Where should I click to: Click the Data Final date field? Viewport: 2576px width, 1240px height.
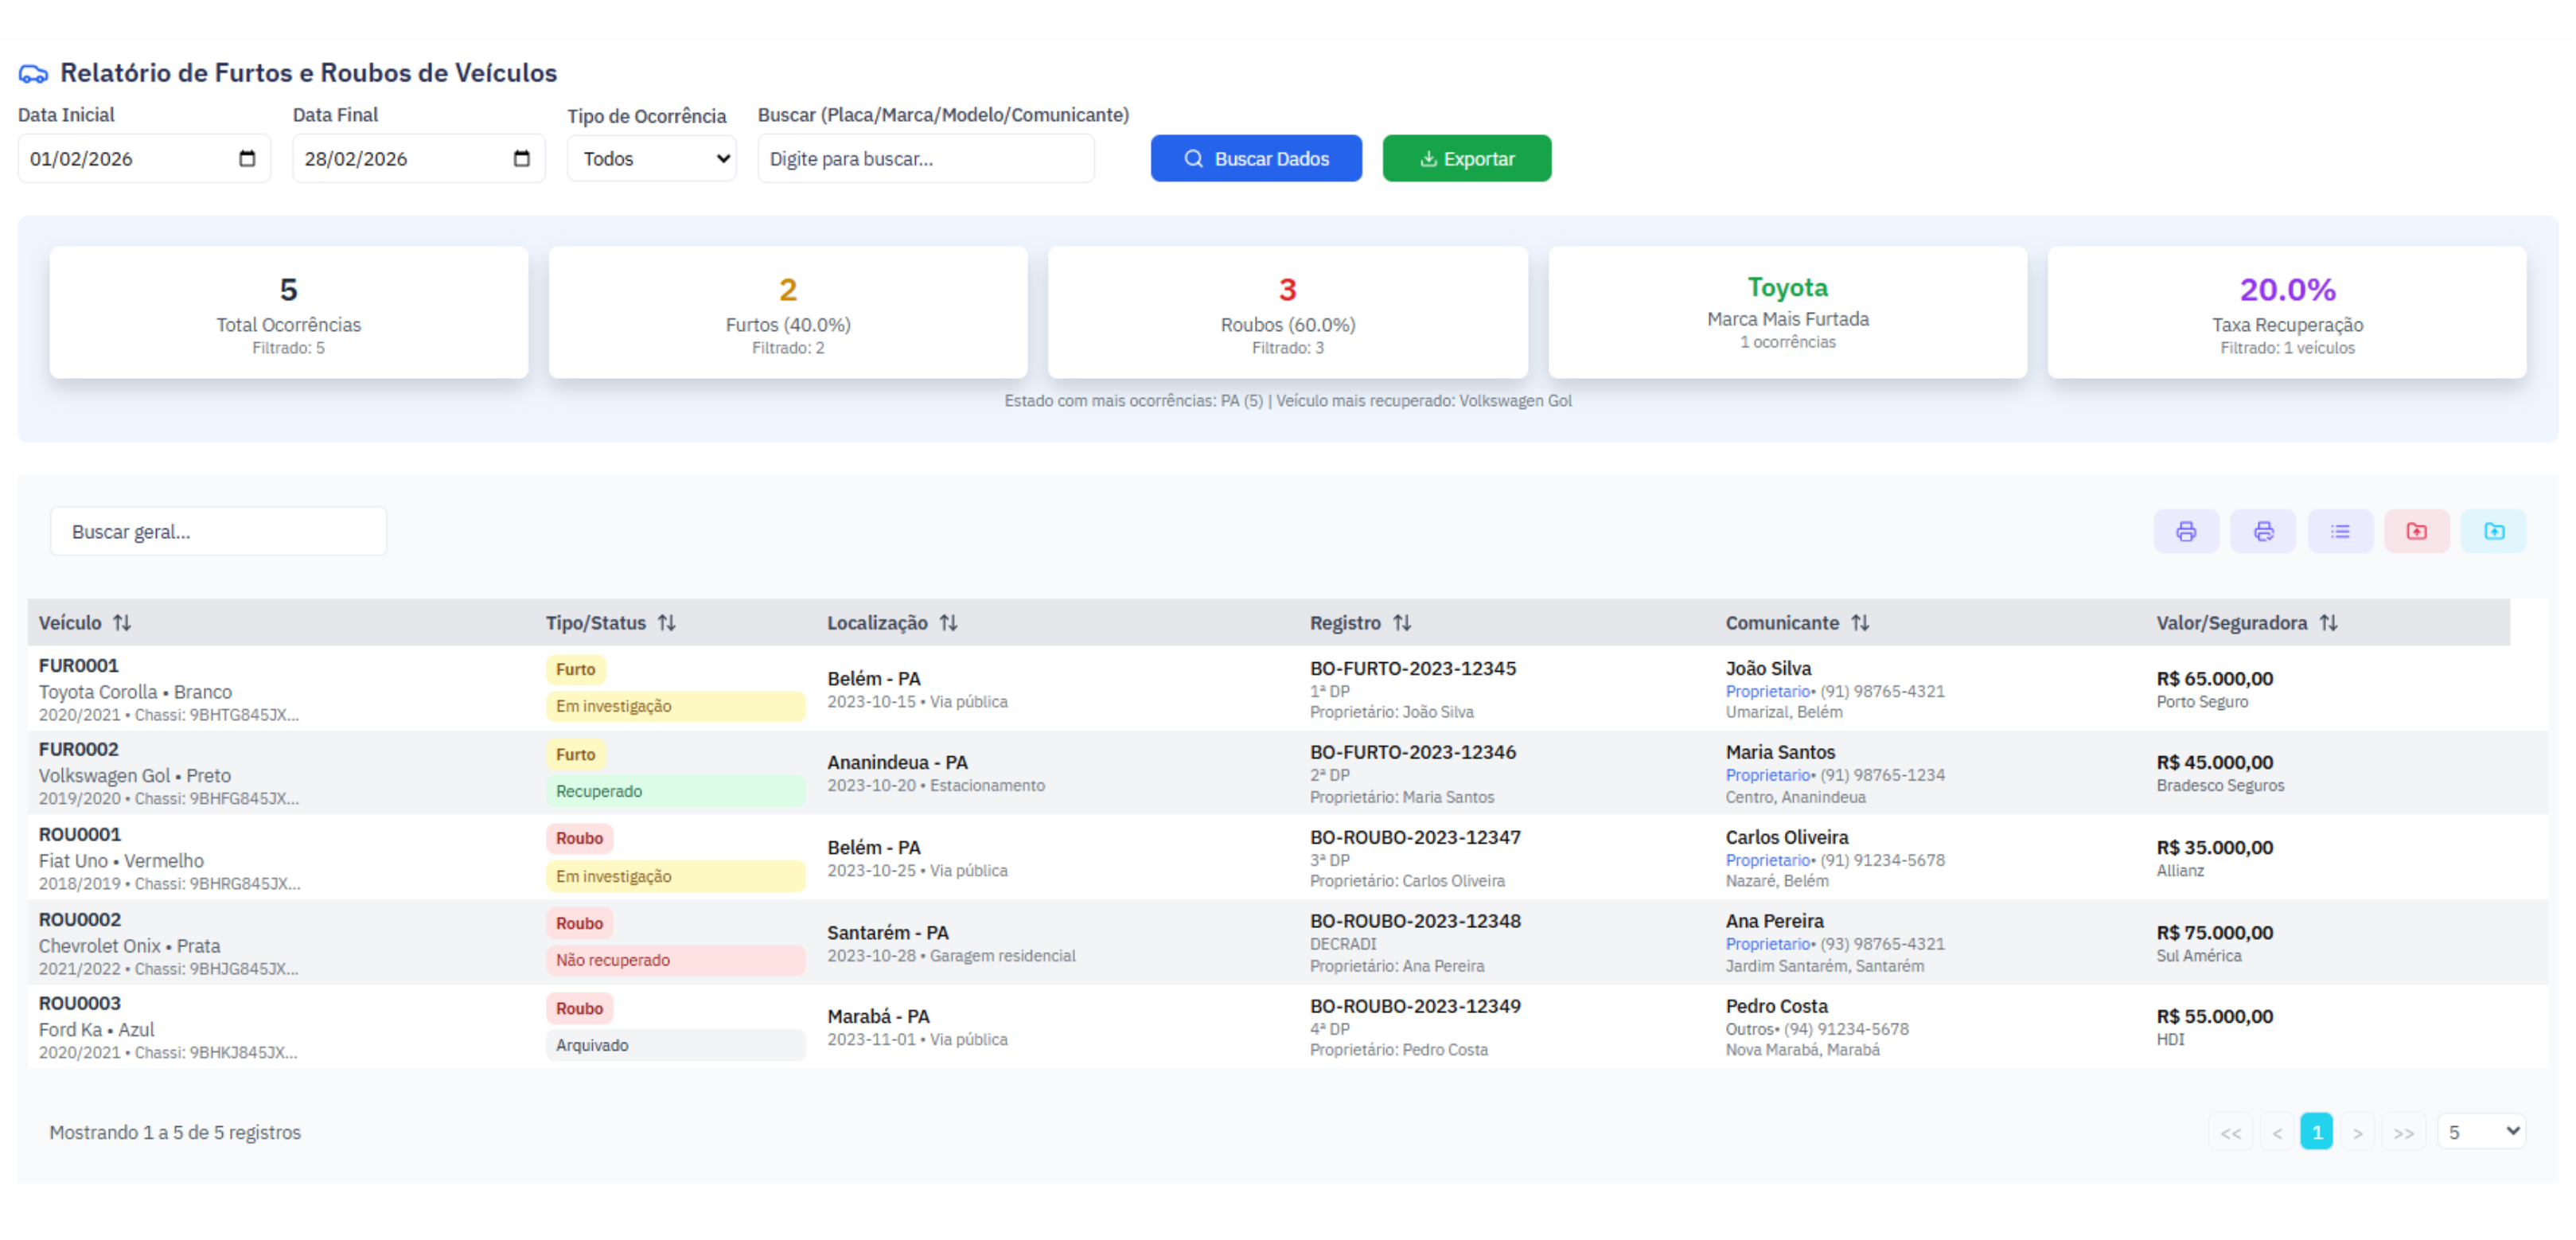[419, 158]
